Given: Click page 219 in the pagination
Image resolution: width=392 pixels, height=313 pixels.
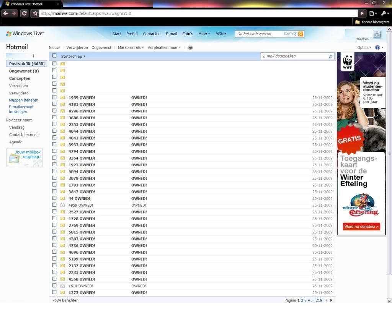Looking at the screenshot, I should tap(319, 300).
